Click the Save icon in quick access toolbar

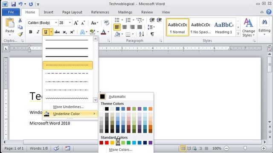coord(13,4)
